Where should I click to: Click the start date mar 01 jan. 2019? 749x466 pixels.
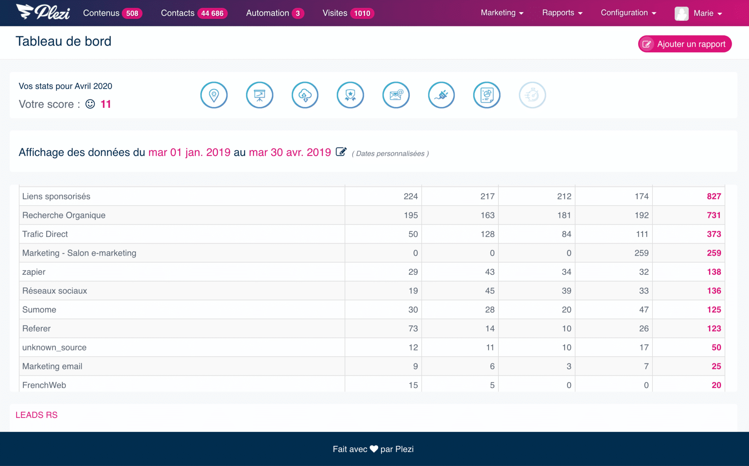(189, 152)
